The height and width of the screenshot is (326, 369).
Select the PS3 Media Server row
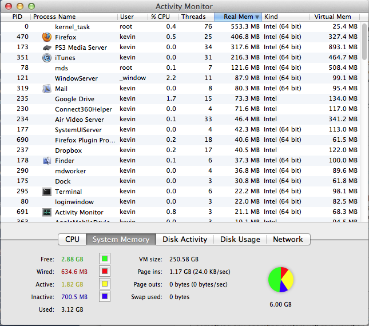180,47
